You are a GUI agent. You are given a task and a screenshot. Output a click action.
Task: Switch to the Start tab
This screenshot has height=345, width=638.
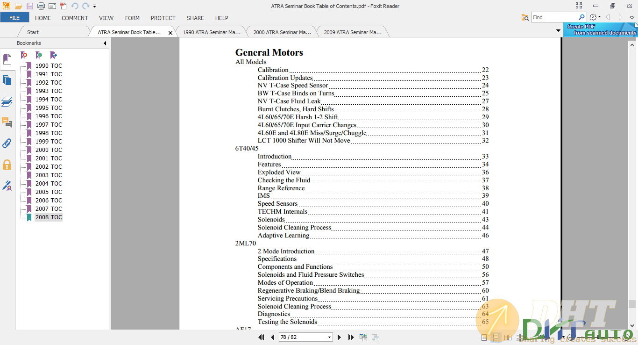tap(33, 32)
